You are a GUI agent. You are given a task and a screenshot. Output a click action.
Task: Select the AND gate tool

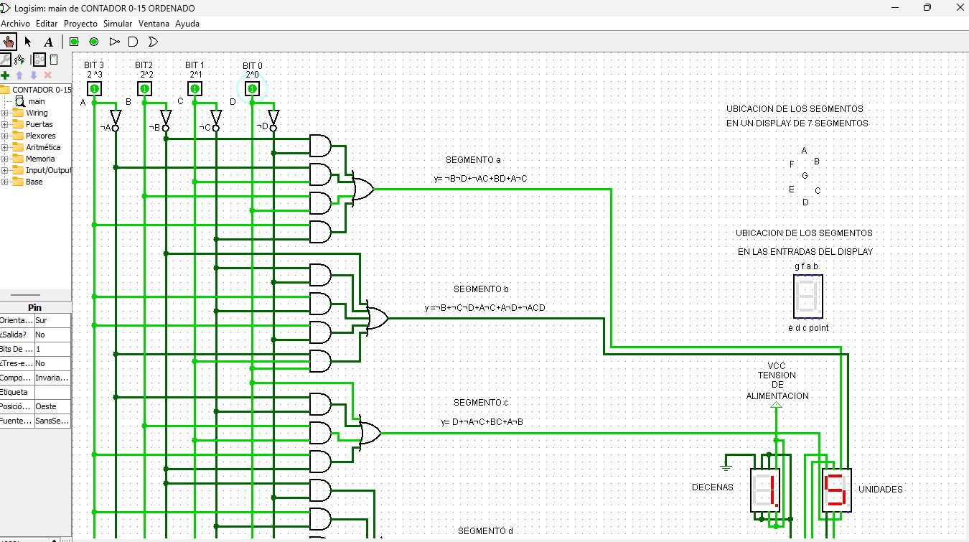tap(132, 42)
